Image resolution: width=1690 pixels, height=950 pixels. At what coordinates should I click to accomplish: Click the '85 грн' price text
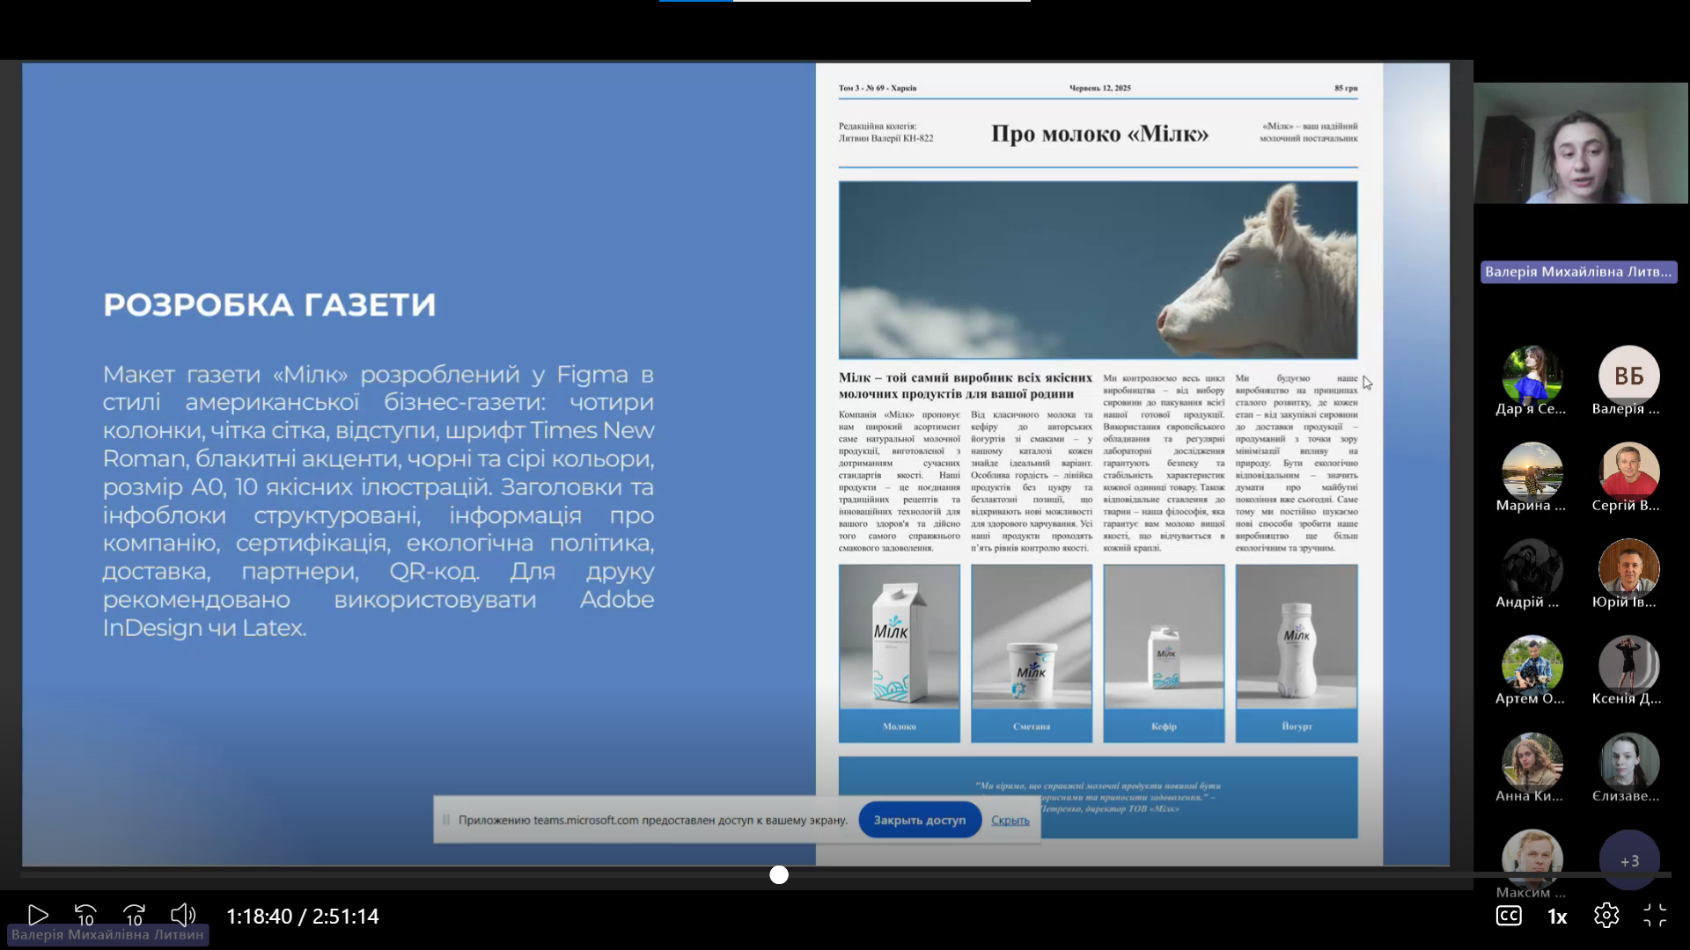(x=1346, y=88)
